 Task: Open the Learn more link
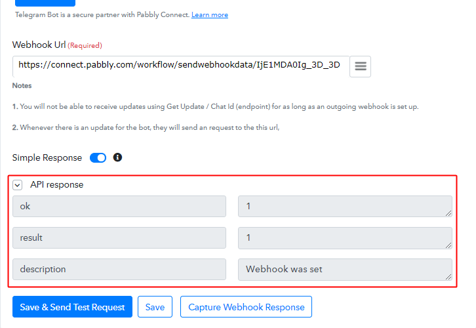(209, 15)
